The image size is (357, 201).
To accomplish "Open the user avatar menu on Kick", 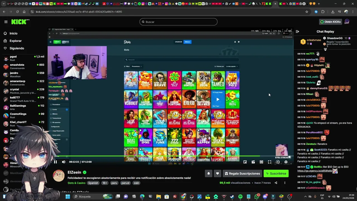I will (347, 22).
